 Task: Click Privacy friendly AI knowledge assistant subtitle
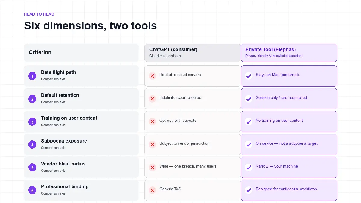pyautogui.click(x=274, y=56)
